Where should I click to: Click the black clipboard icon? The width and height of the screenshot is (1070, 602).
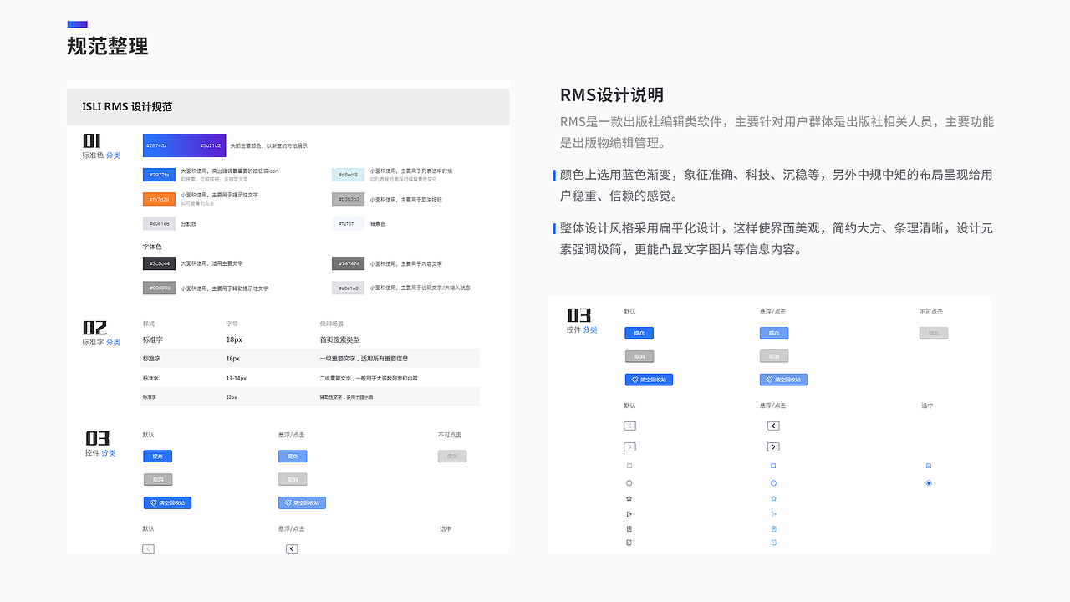[629, 528]
